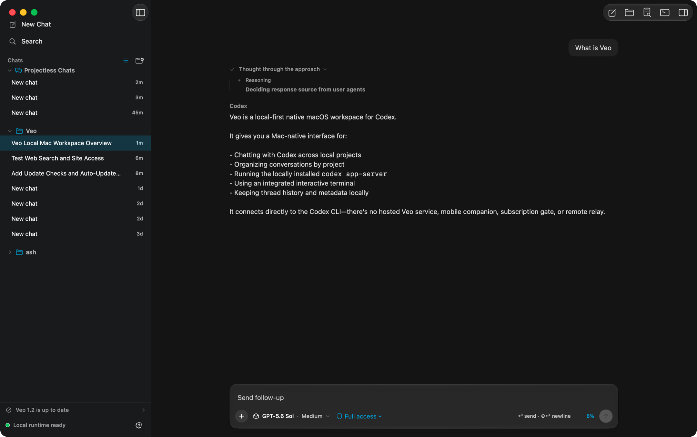Open the New chat from 2m ago
This screenshot has height=437, width=697.
(76, 83)
